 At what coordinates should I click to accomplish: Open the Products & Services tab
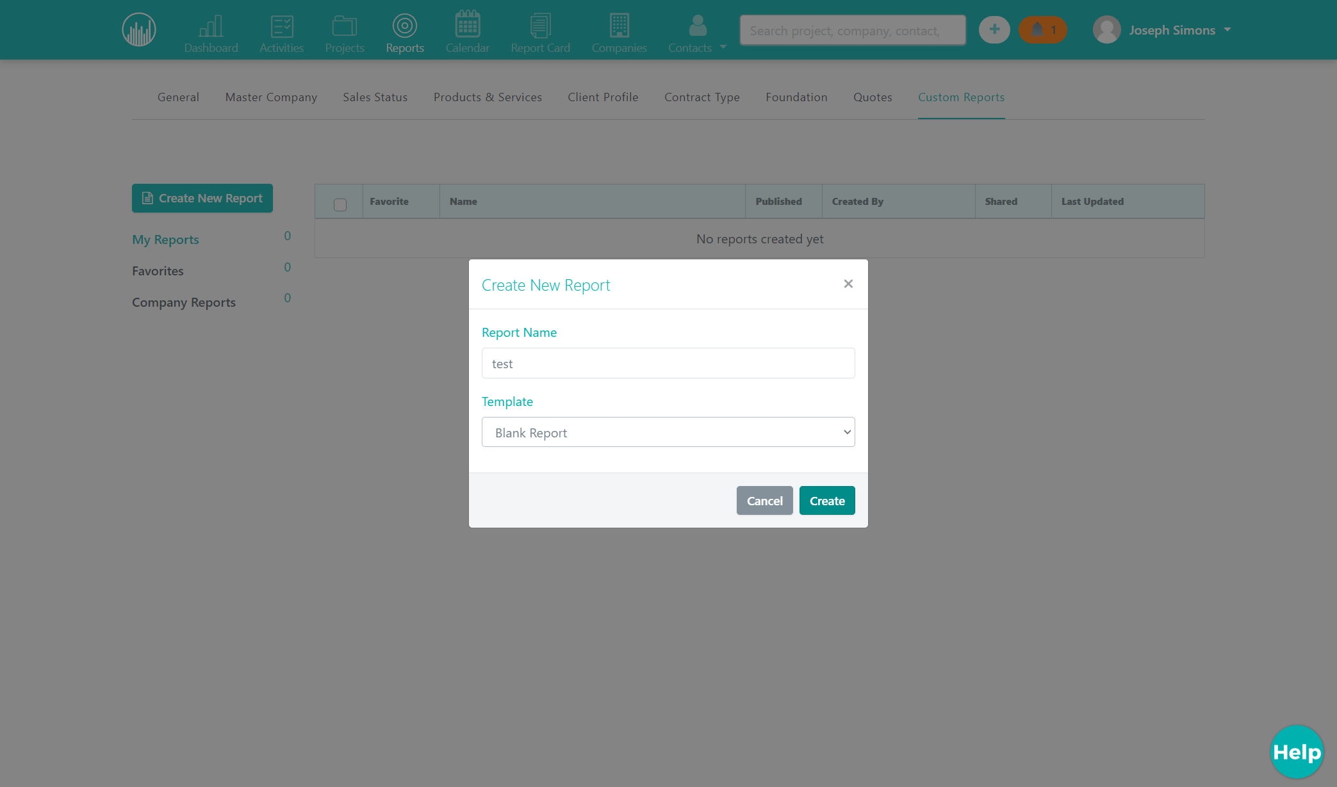point(488,97)
